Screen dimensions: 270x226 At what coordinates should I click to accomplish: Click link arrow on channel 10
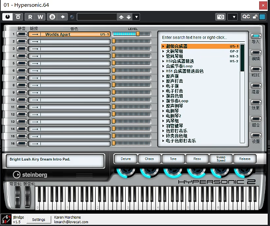(x=35, y=100)
